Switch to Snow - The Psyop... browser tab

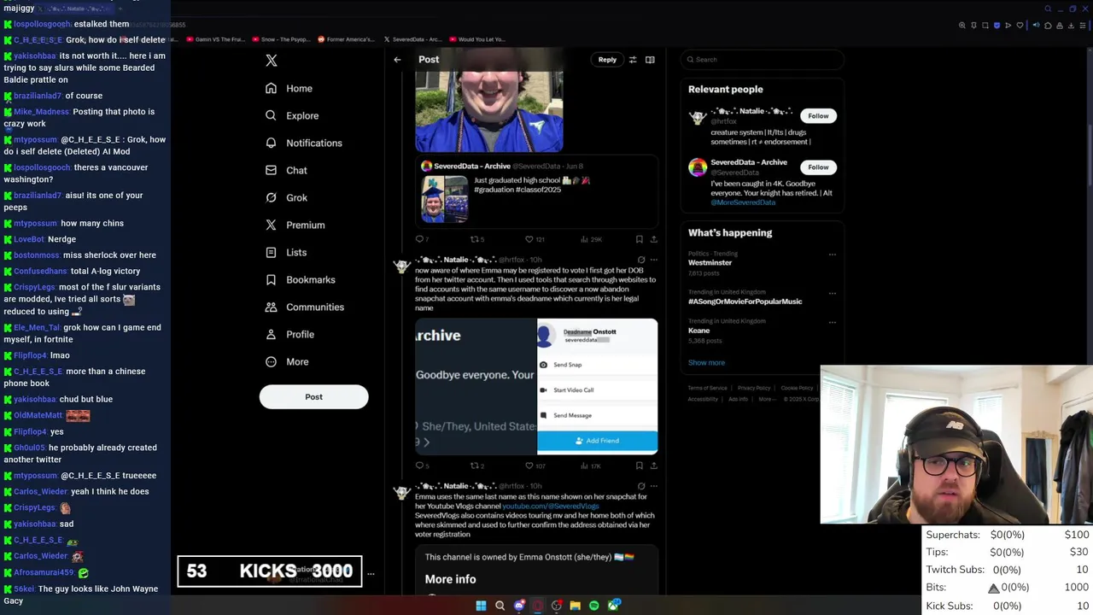click(x=281, y=39)
